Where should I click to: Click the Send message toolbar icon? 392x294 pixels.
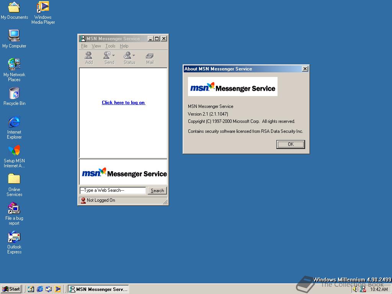[108, 58]
